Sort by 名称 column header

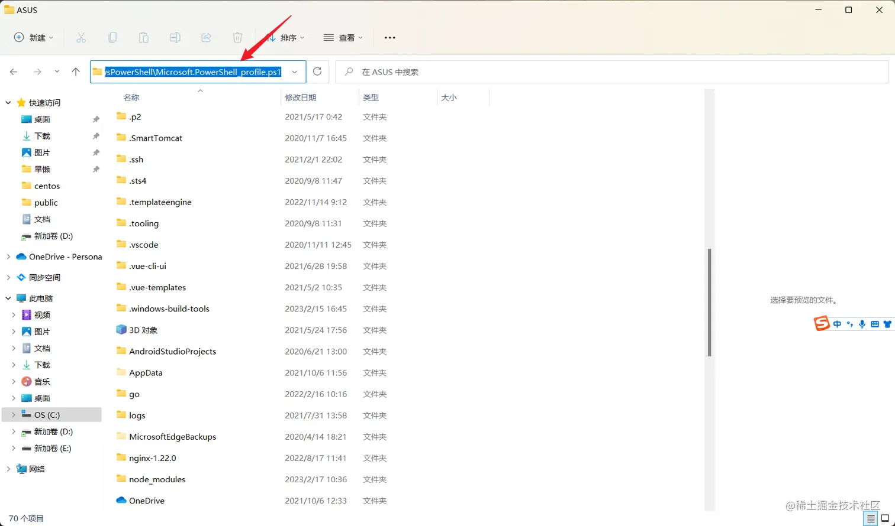[x=131, y=98]
